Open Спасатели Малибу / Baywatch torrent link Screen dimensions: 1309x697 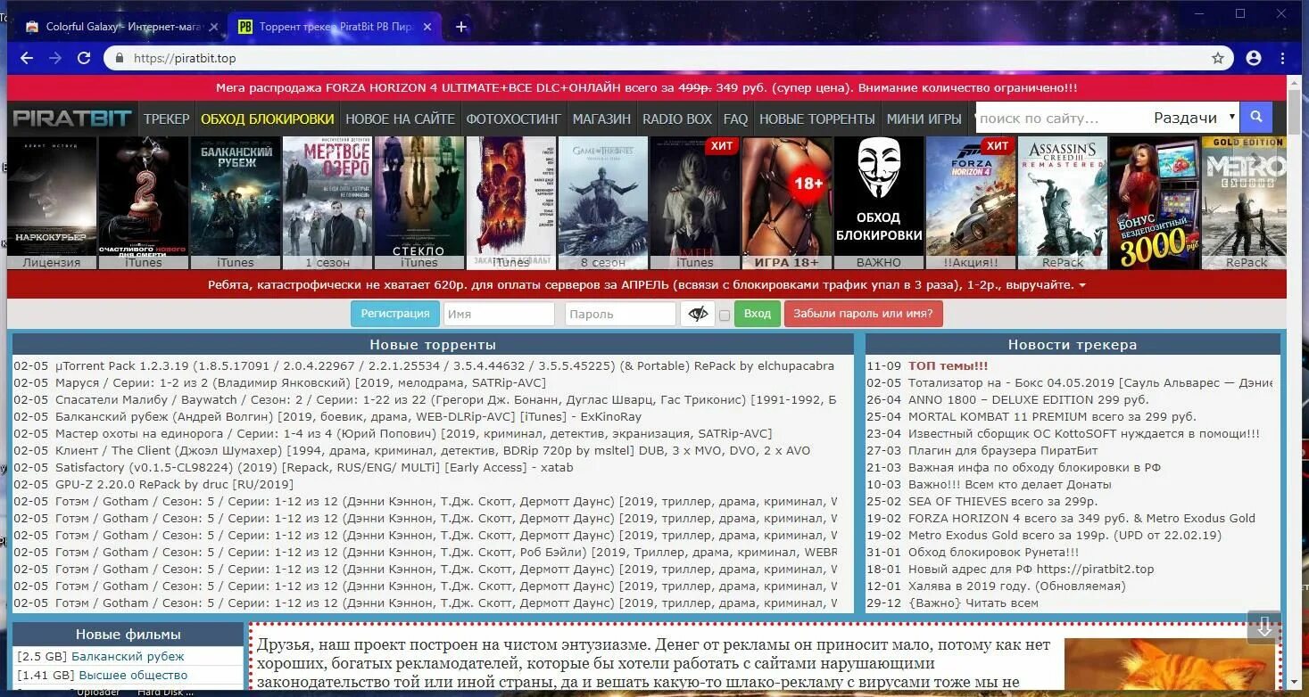pos(446,399)
